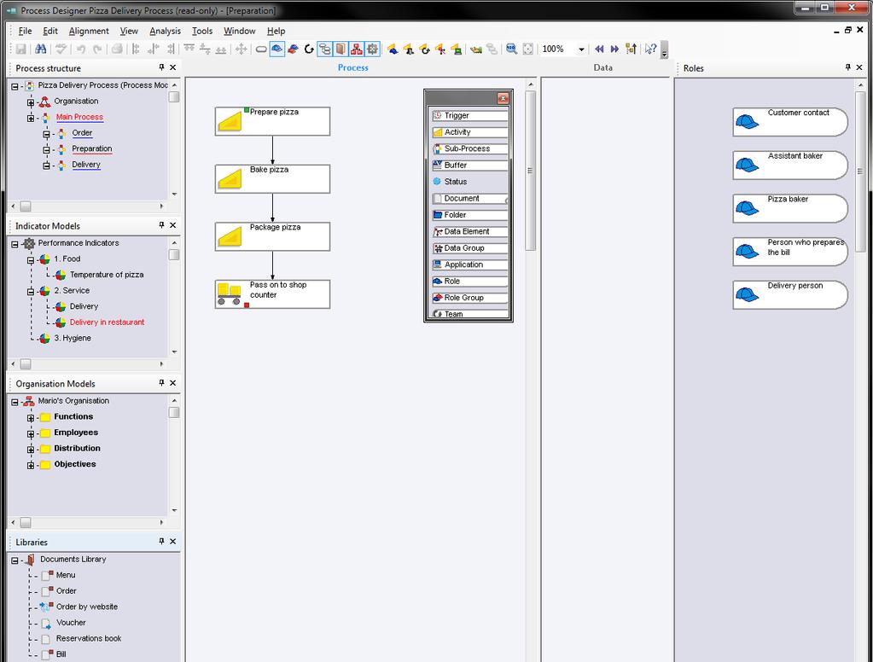This screenshot has height=662, width=873.
Task: Pick the Role Group element from the palette
Action: point(470,298)
